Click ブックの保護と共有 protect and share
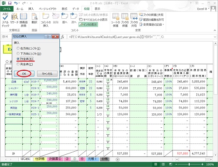 click(x=151, y=15)
